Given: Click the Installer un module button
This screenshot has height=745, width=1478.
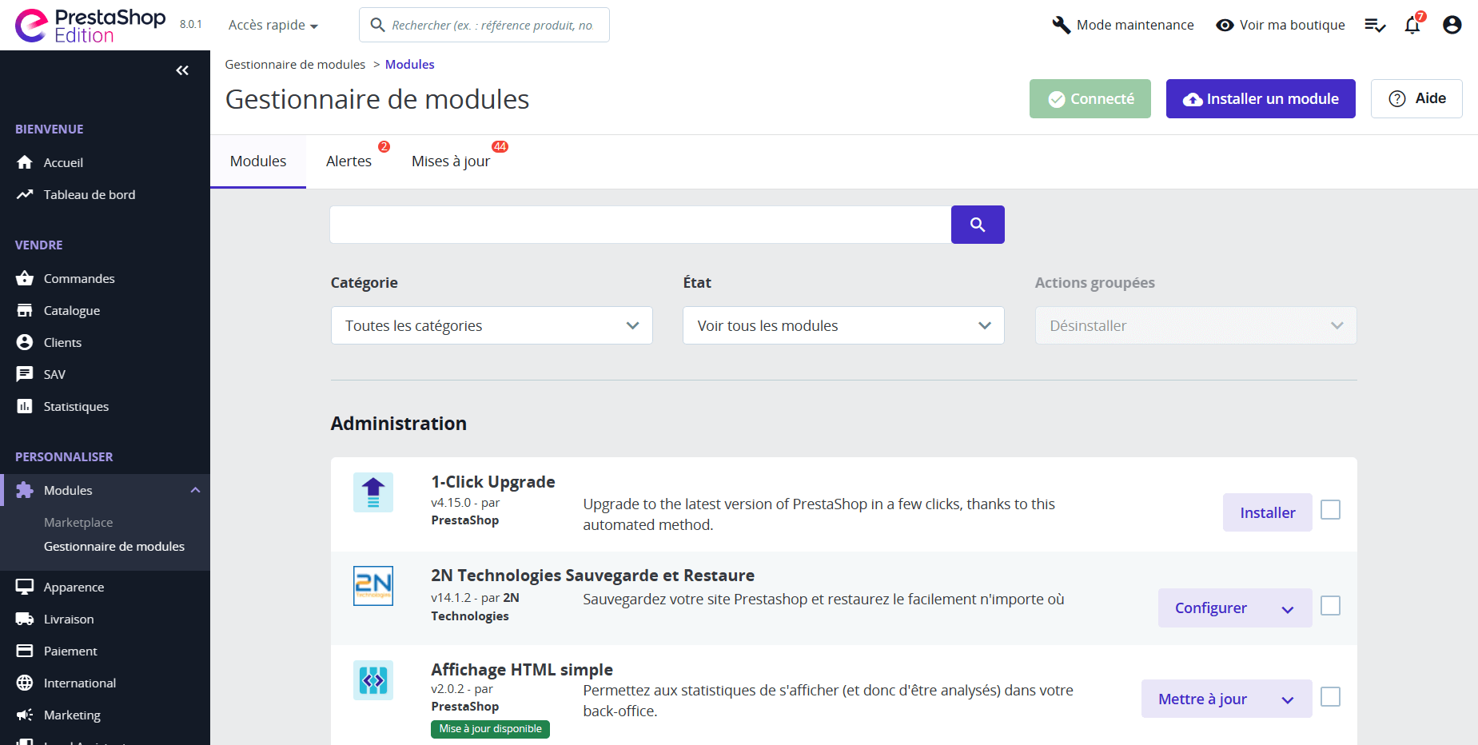Looking at the screenshot, I should (x=1260, y=99).
